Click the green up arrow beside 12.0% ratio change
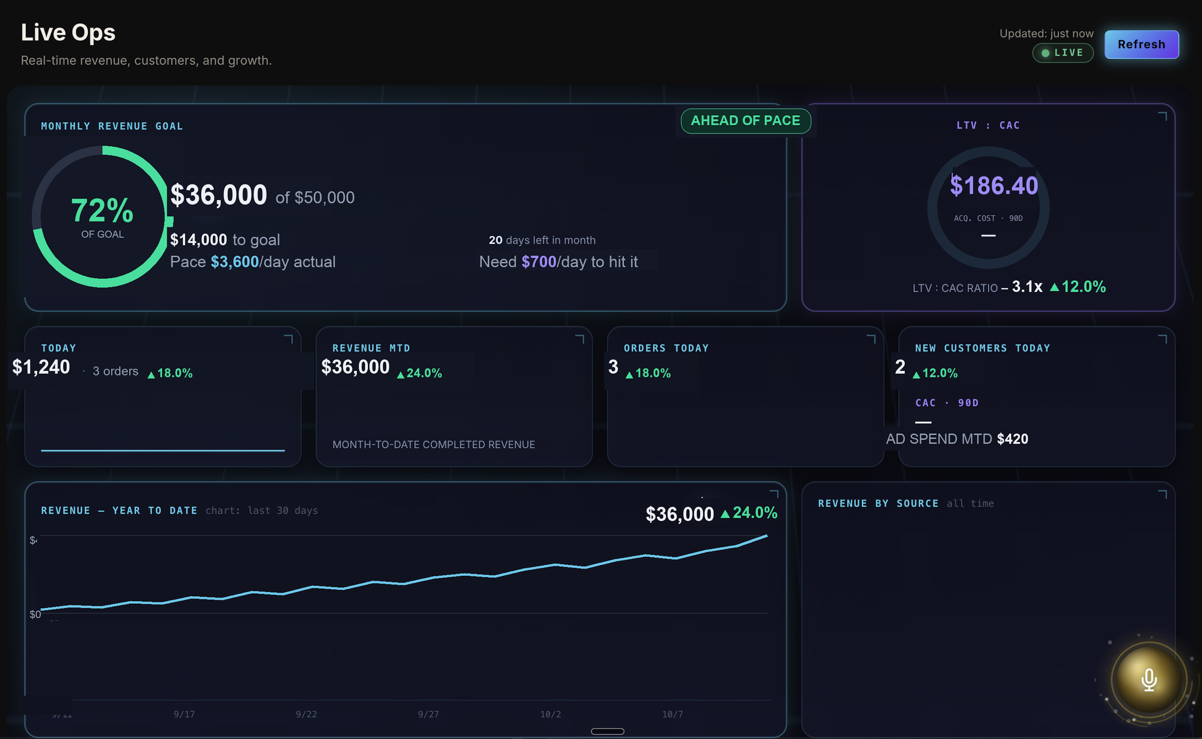This screenshot has width=1202, height=739. [1054, 287]
